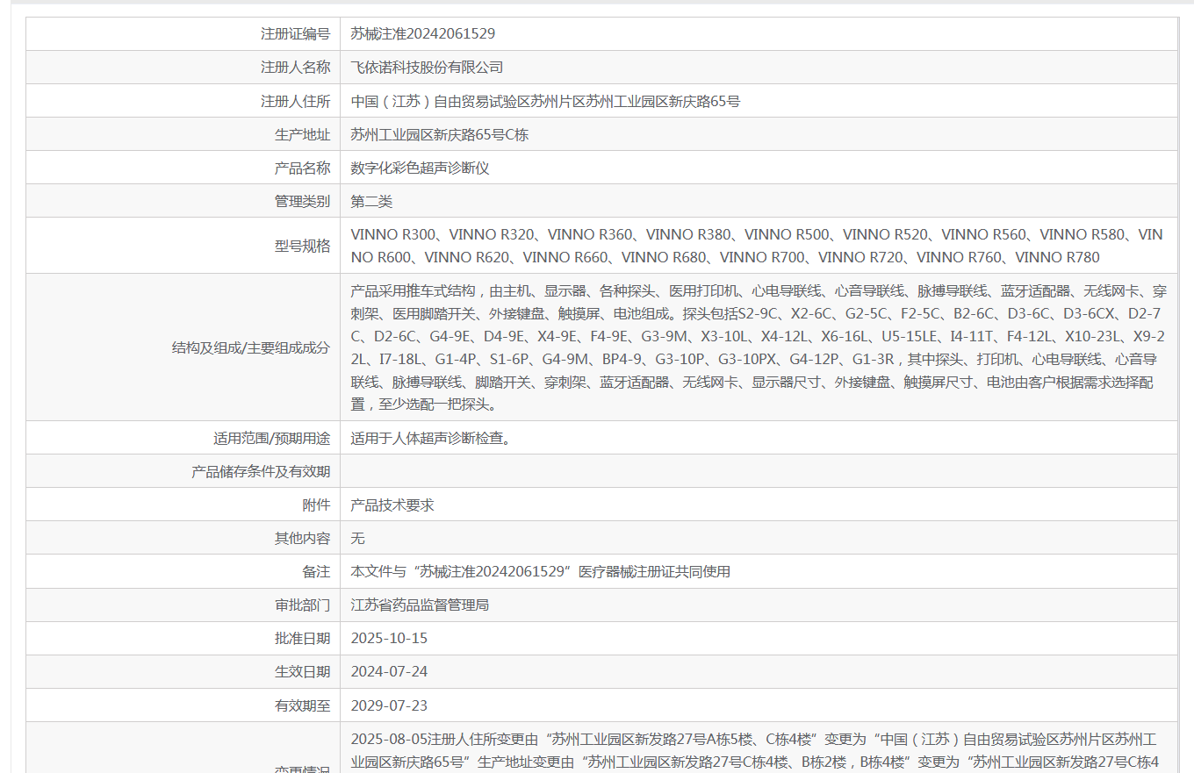This screenshot has height=773, width=1194.
Task: Select the structure description starting '产品采用推车式结构'
Action: [759, 347]
